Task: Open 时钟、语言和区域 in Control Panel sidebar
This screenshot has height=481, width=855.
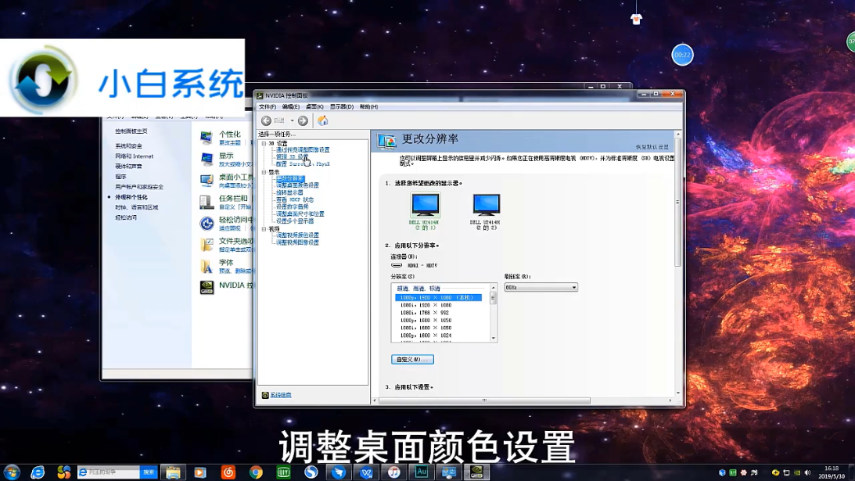Action: pyautogui.click(x=136, y=207)
